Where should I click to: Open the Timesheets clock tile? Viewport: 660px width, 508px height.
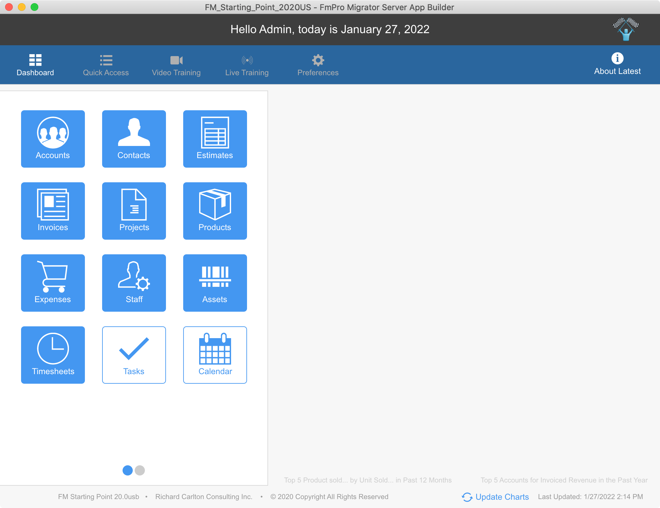click(53, 355)
